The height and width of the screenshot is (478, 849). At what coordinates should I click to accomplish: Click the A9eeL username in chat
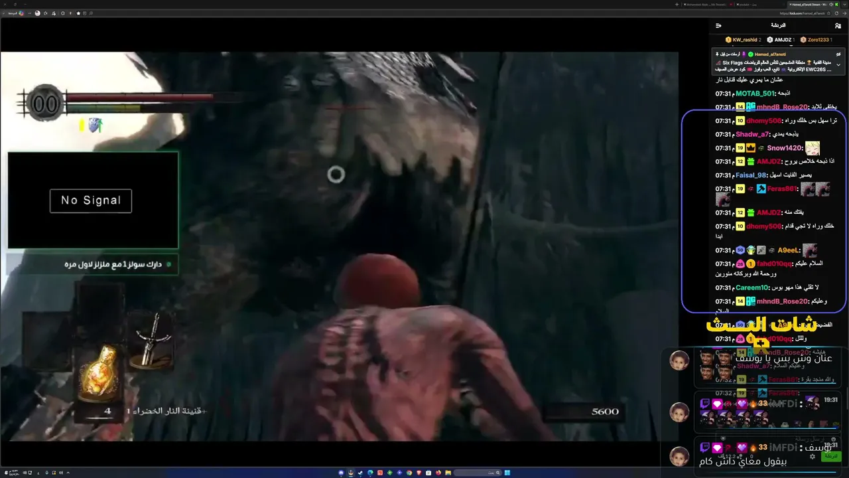click(789, 250)
